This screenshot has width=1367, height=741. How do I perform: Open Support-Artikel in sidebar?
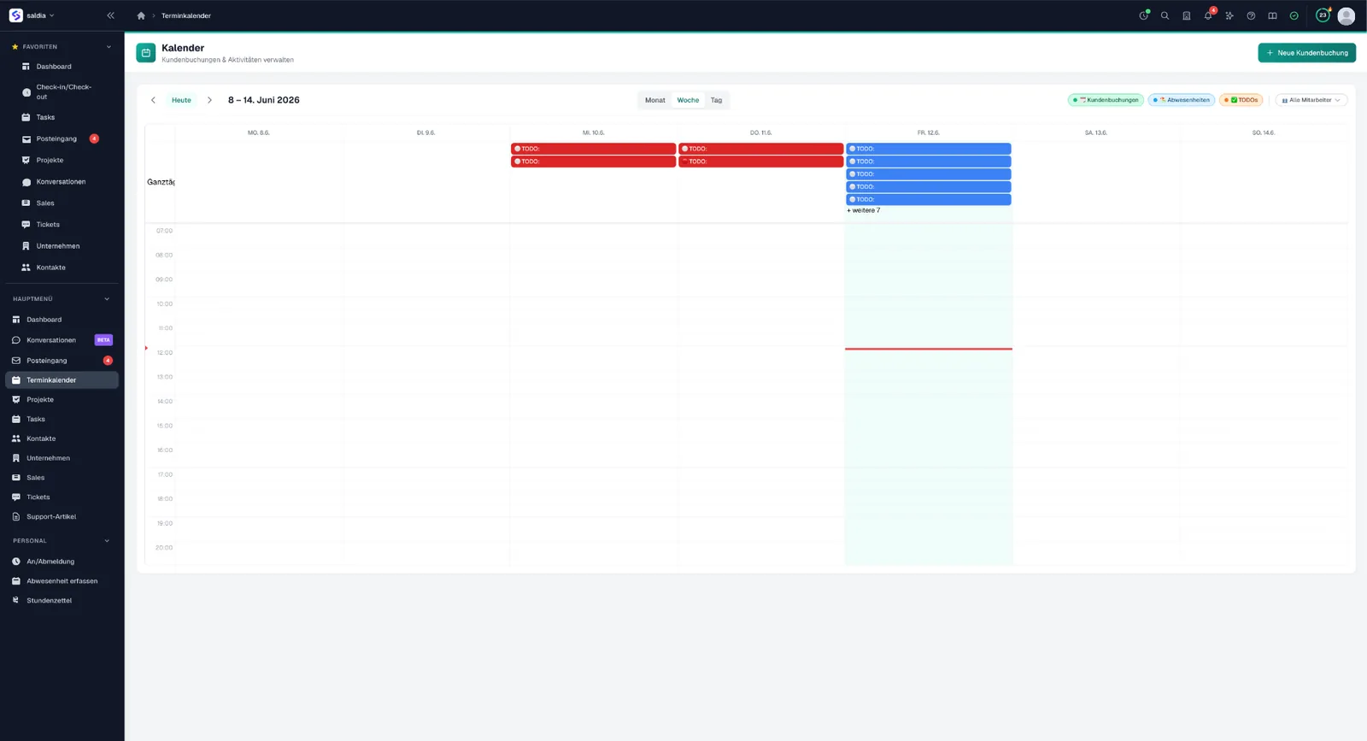tap(62, 517)
